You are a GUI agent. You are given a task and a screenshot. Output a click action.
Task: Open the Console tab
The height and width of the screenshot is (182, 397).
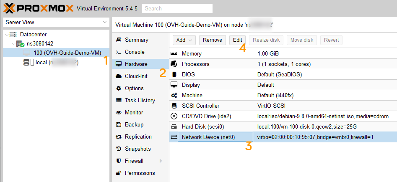pyautogui.click(x=135, y=52)
